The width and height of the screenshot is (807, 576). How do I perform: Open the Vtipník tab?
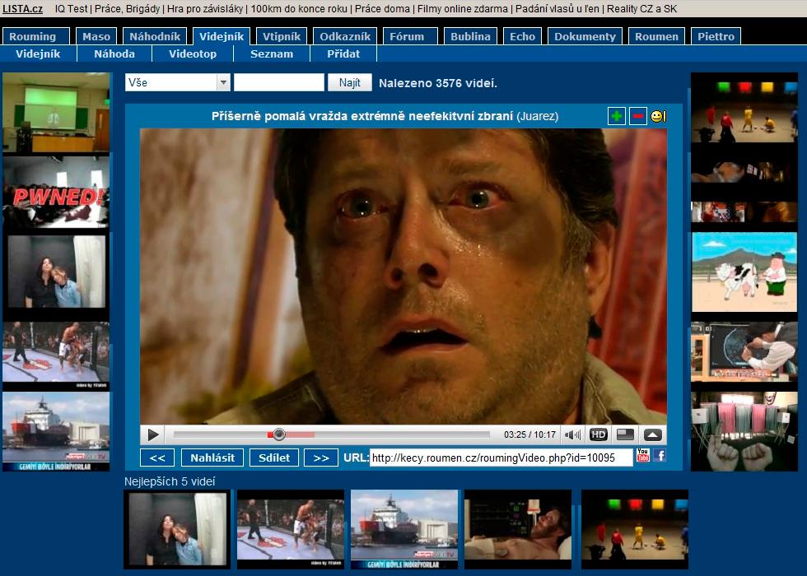click(282, 36)
